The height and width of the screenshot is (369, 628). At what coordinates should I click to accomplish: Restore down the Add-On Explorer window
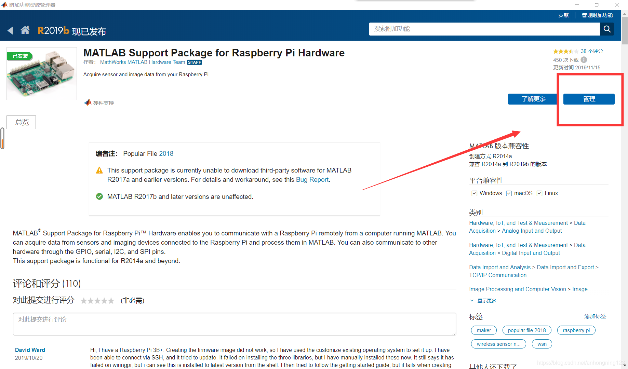597,5
